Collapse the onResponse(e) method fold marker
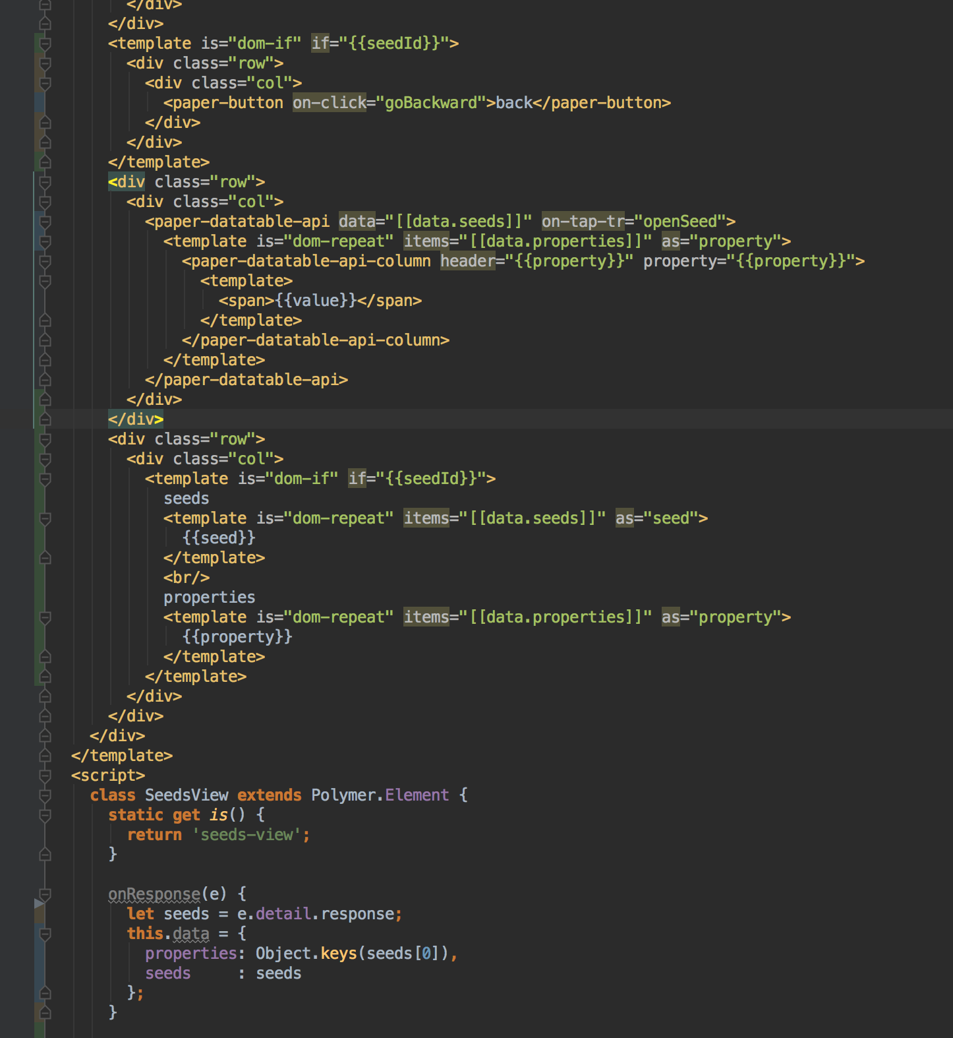 (x=45, y=895)
